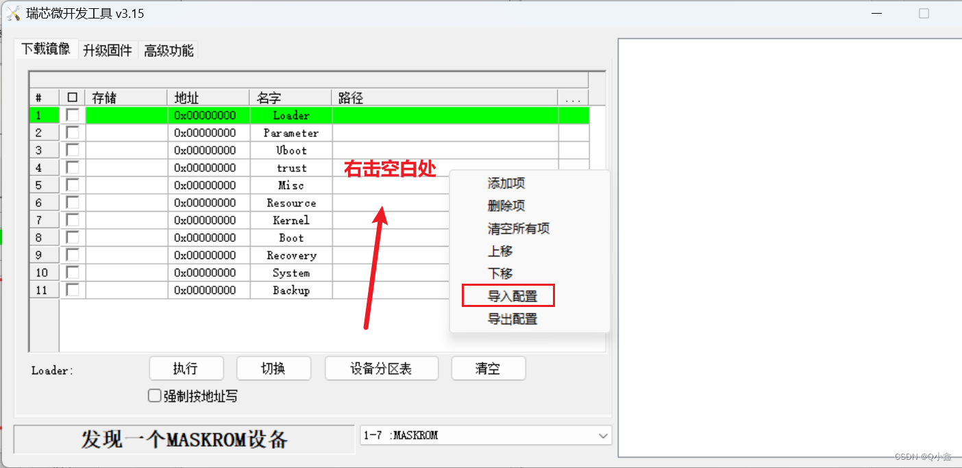Tick the header select-all checkbox

coord(73,98)
